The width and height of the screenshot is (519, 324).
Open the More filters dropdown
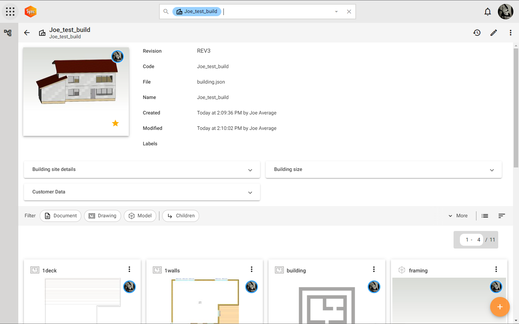(x=458, y=216)
